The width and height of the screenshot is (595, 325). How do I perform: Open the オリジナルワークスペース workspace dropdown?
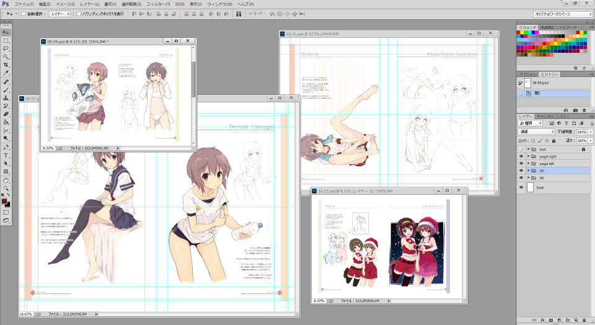pos(563,14)
